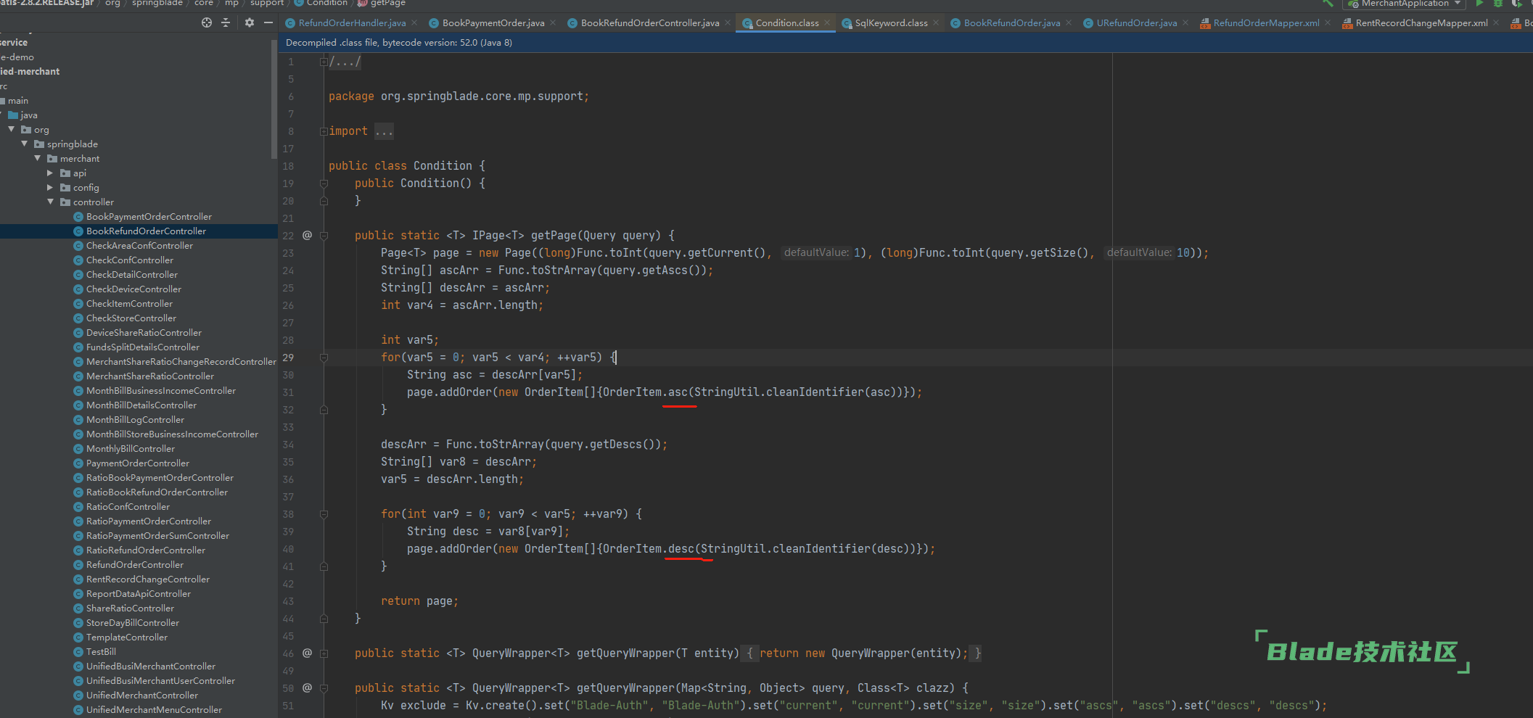Select StoreDayBillController in tree
This screenshot has height=718, width=1533.
click(132, 622)
